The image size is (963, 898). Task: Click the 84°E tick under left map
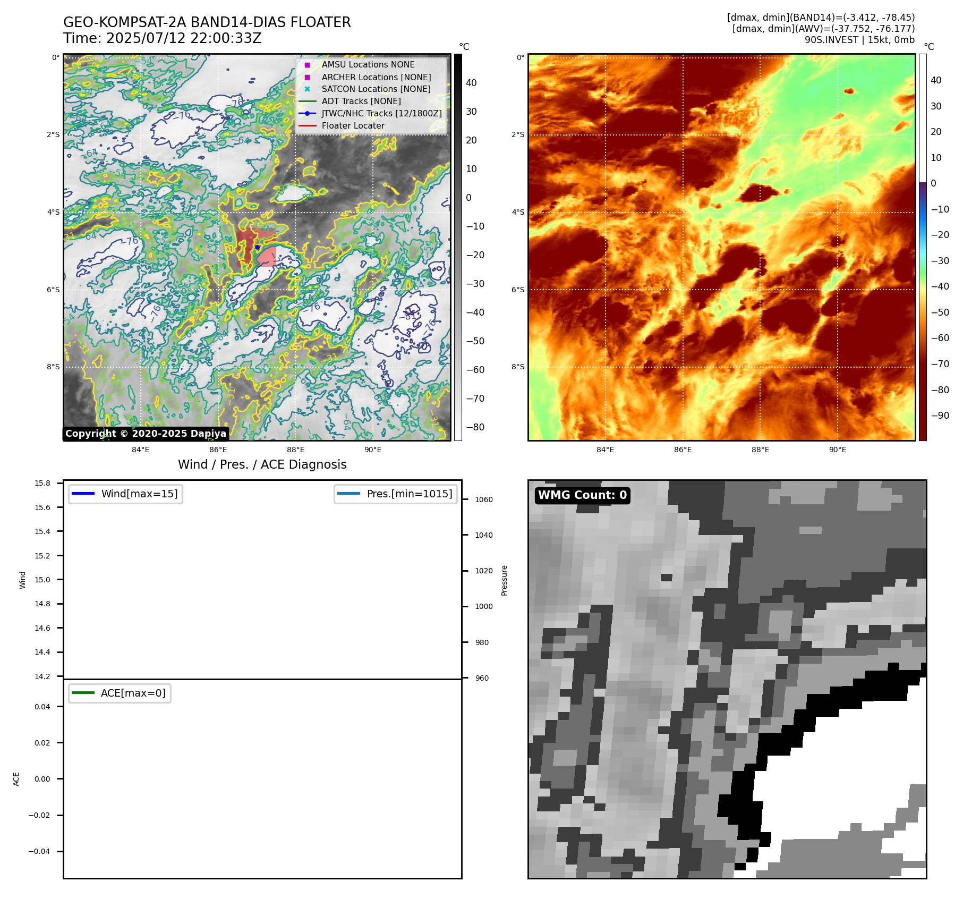pos(141,450)
